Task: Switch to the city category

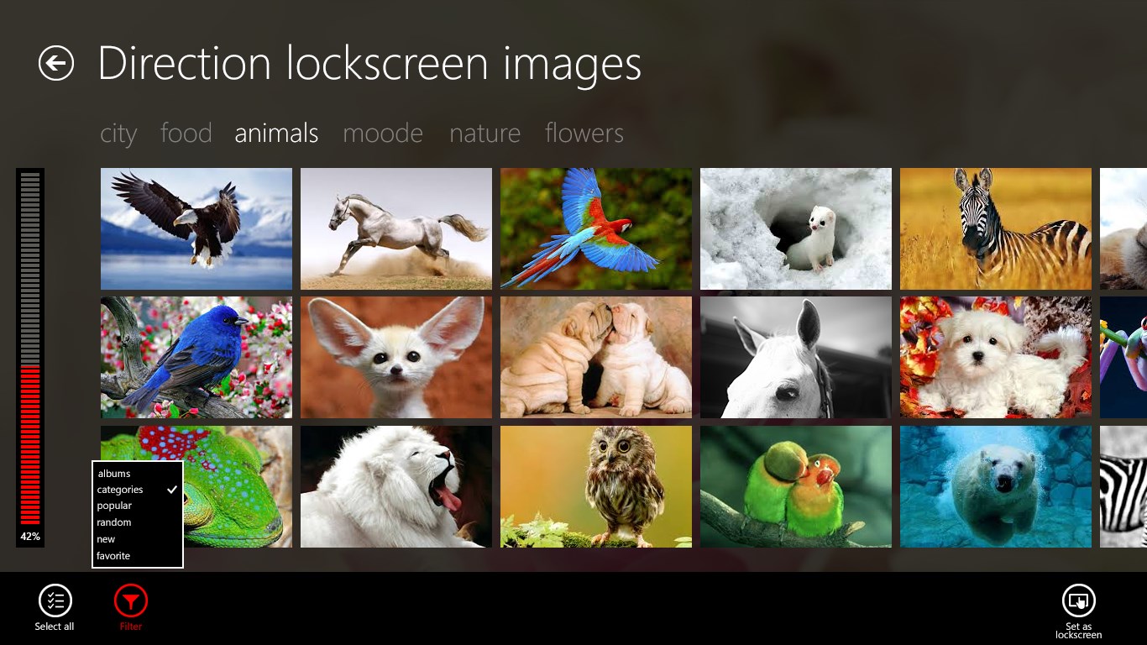Action: tap(118, 133)
